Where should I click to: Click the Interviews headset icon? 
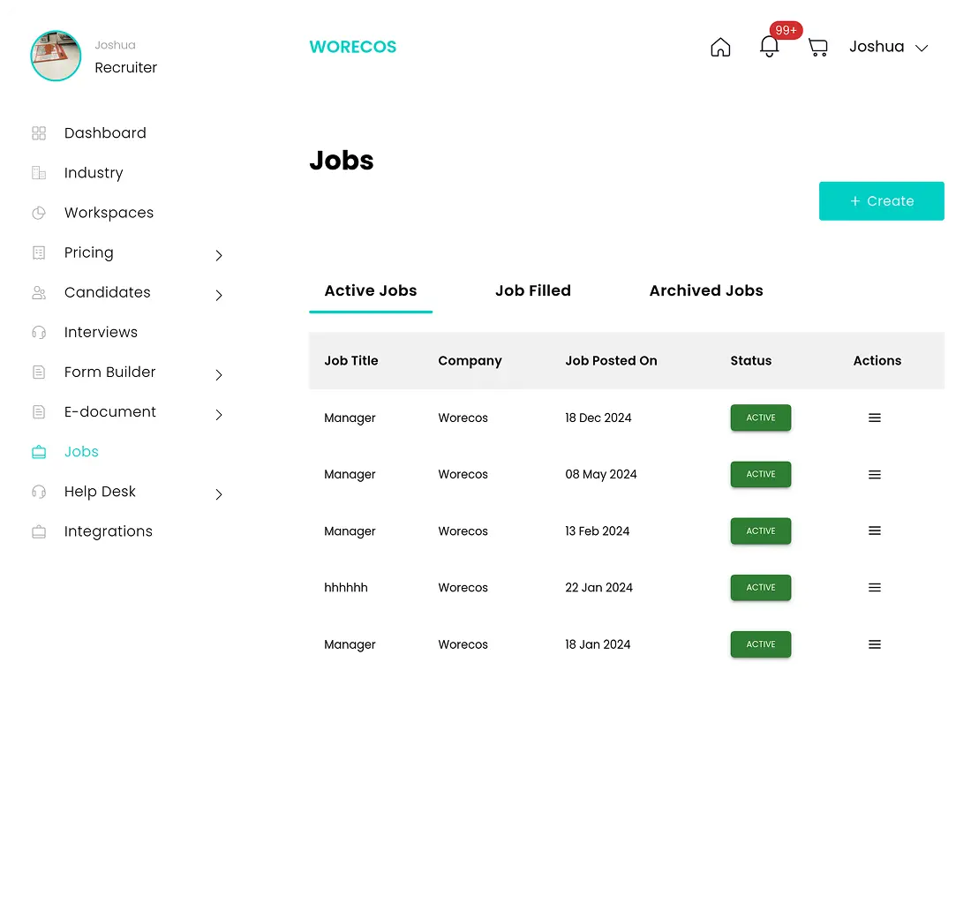[39, 333]
